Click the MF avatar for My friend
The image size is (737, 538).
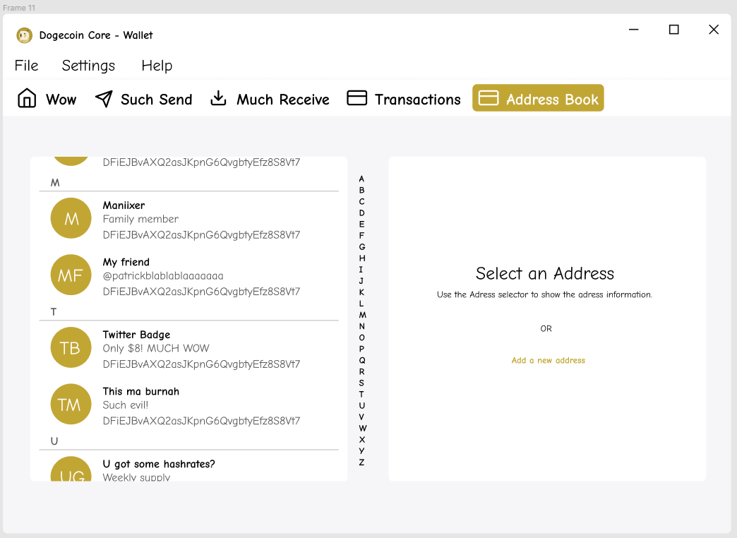coord(71,275)
